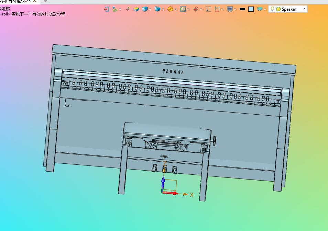Toggle the light bulb visibility icon
Screen dimensions: 328x231
[x=272, y=9]
